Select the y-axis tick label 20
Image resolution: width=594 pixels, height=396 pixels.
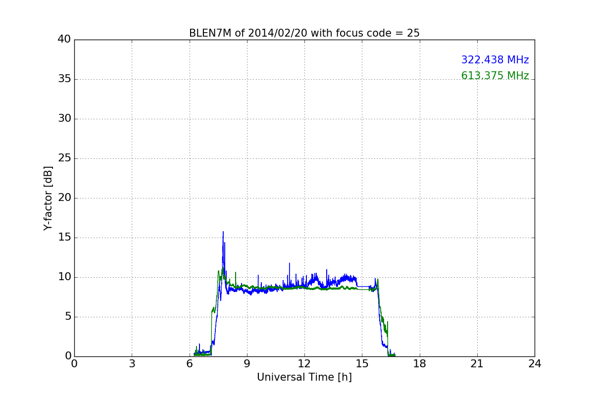64,198
